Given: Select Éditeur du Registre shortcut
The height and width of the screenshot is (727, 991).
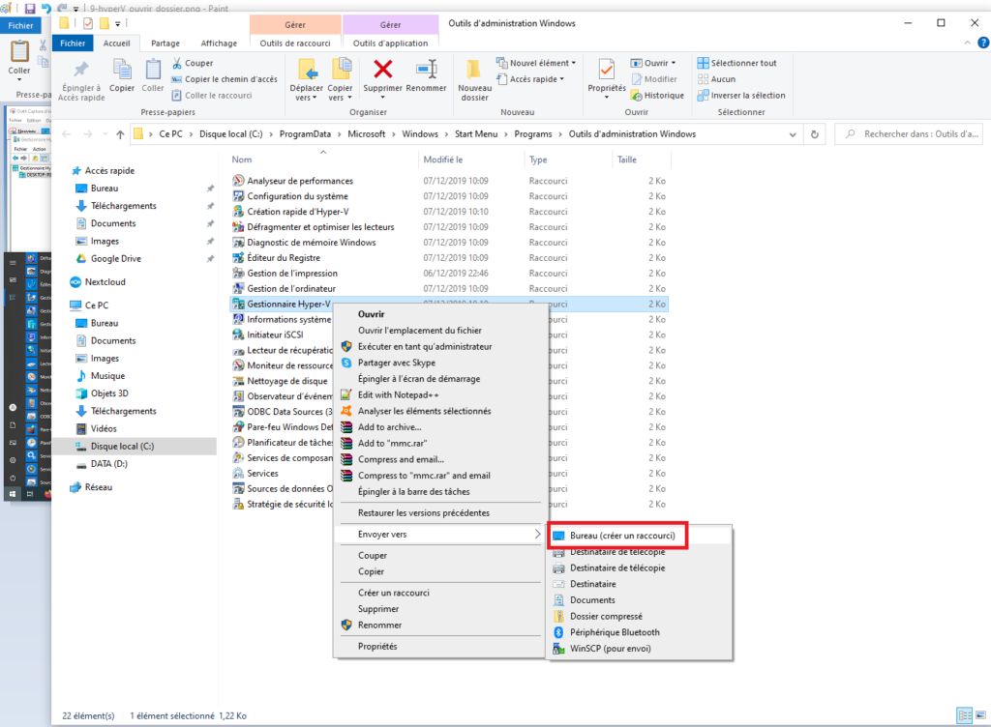Looking at the screenshot, I should 284,258.
